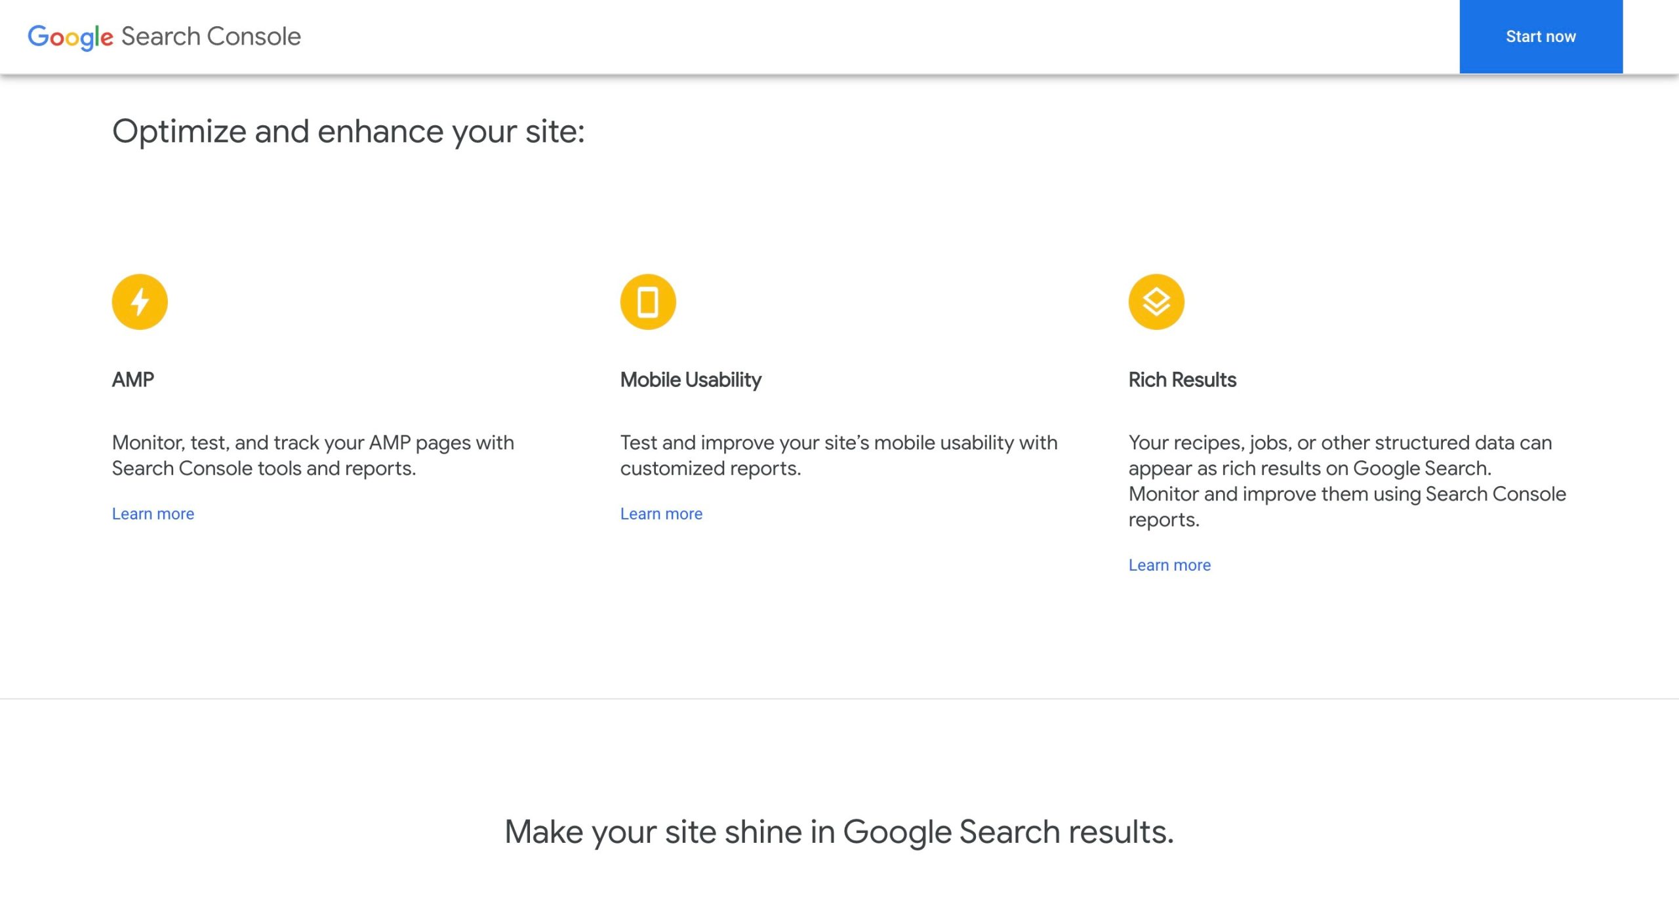Click the Search Console header text
The height and width of the screenshot is (911, 1679).
click(211, 36)
